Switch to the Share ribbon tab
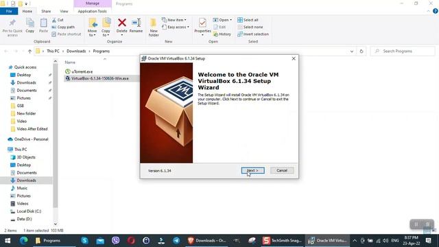The height and width of the screenshot is (247, 439). 46,11
